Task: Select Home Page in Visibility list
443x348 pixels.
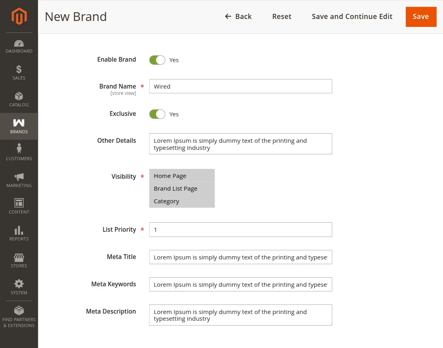Action: coord(182,176)
